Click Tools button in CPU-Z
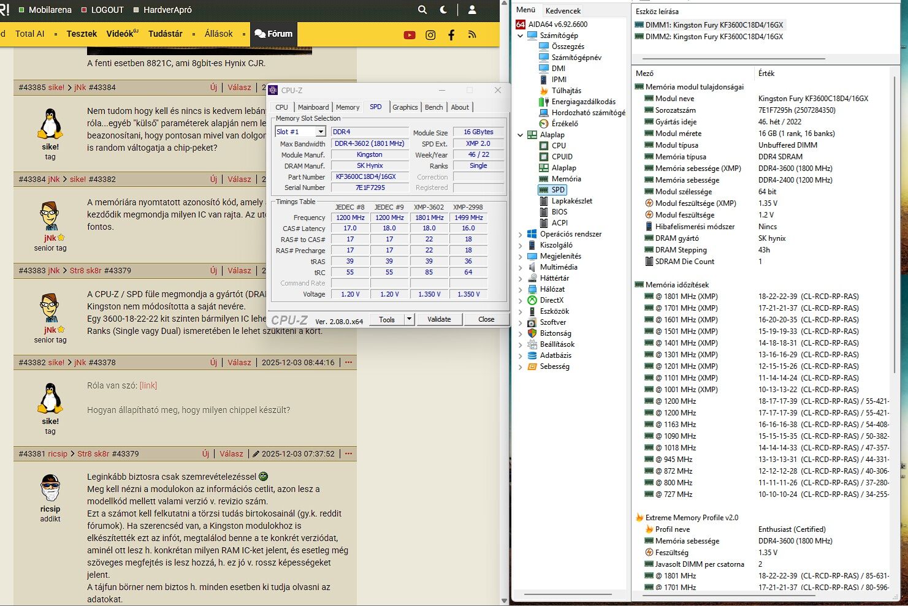This screenshot has height=606, width=908. [387, 319]
